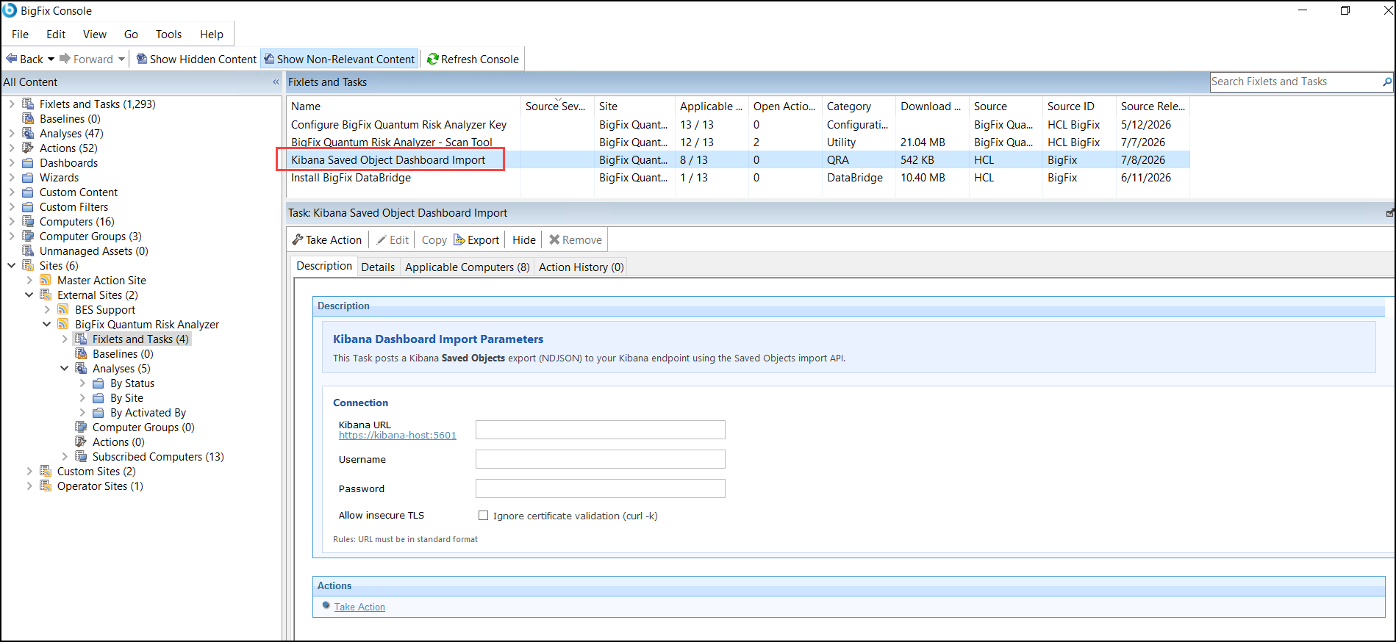Sort by the Applicable column header
Image resolution: width=1396 pixels, height=642 pixels.
(712, 107)
